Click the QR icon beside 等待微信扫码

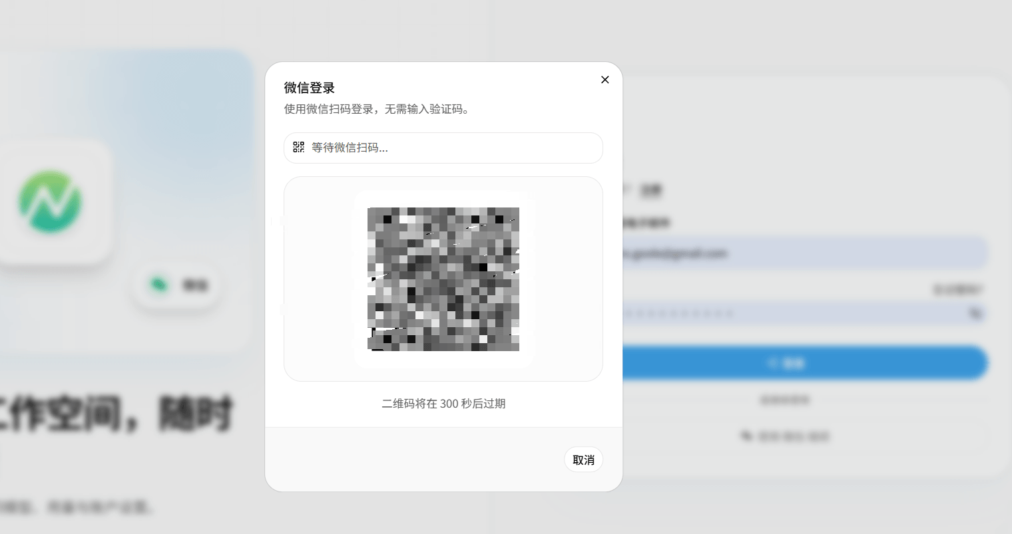[x=298, y=147]
